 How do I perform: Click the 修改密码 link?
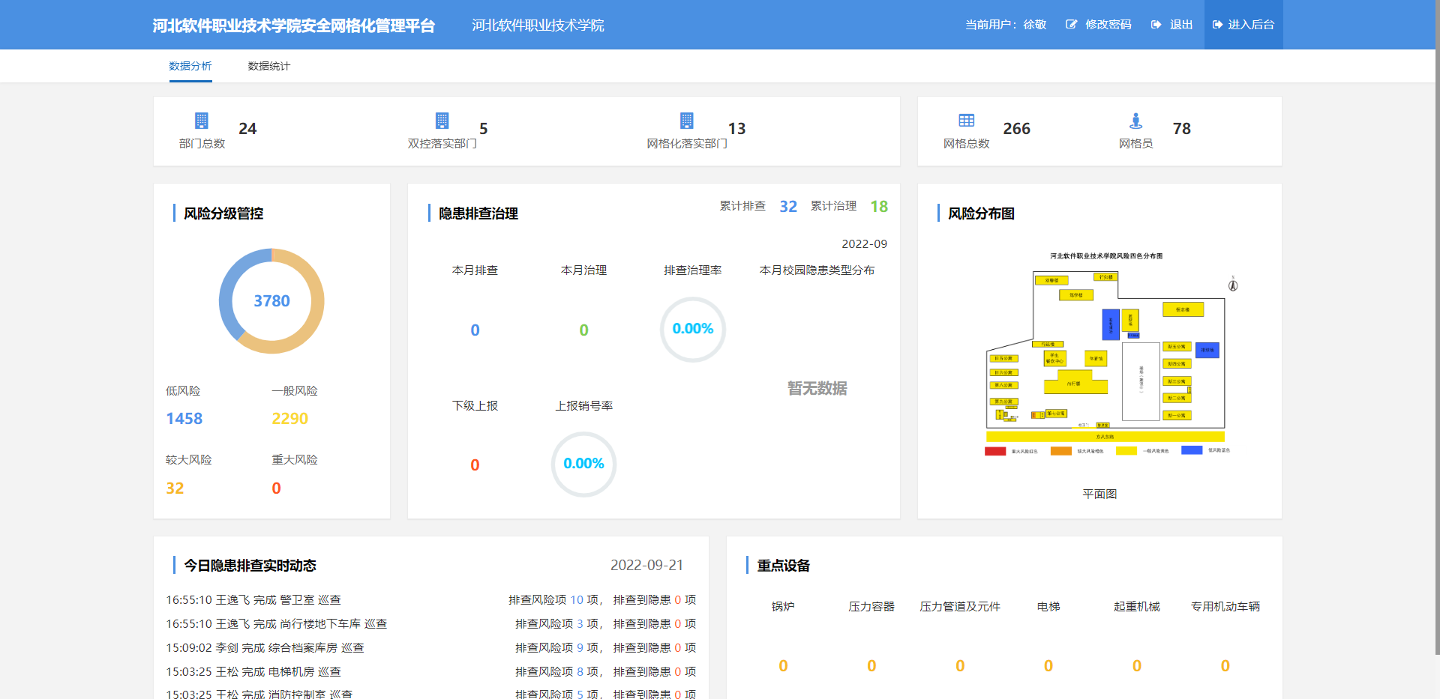1108,25
